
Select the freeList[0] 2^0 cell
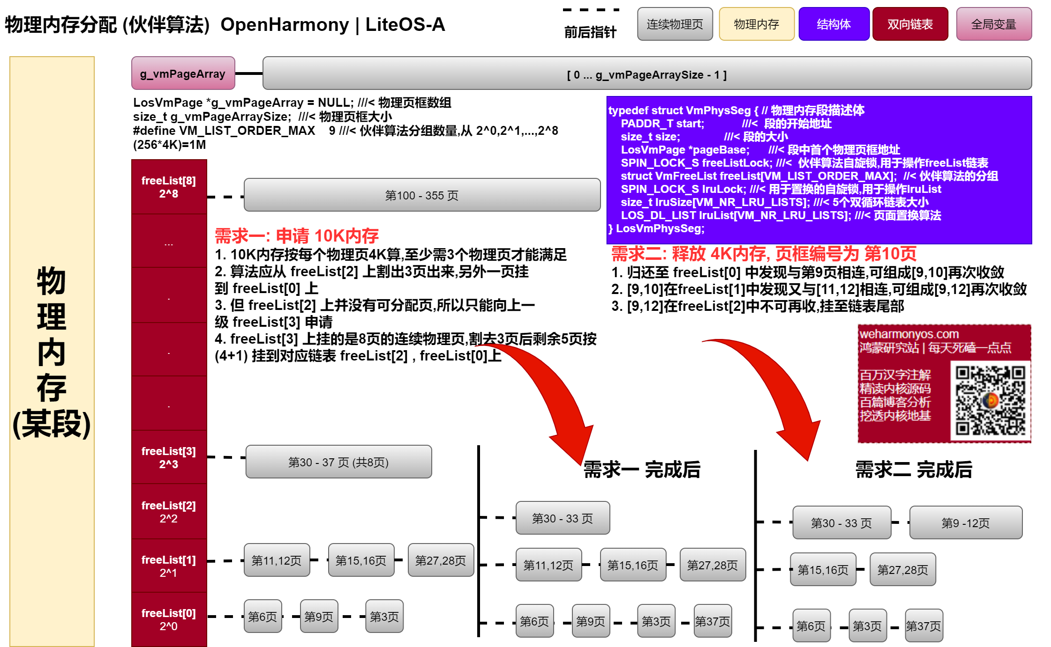pos(169,619)
